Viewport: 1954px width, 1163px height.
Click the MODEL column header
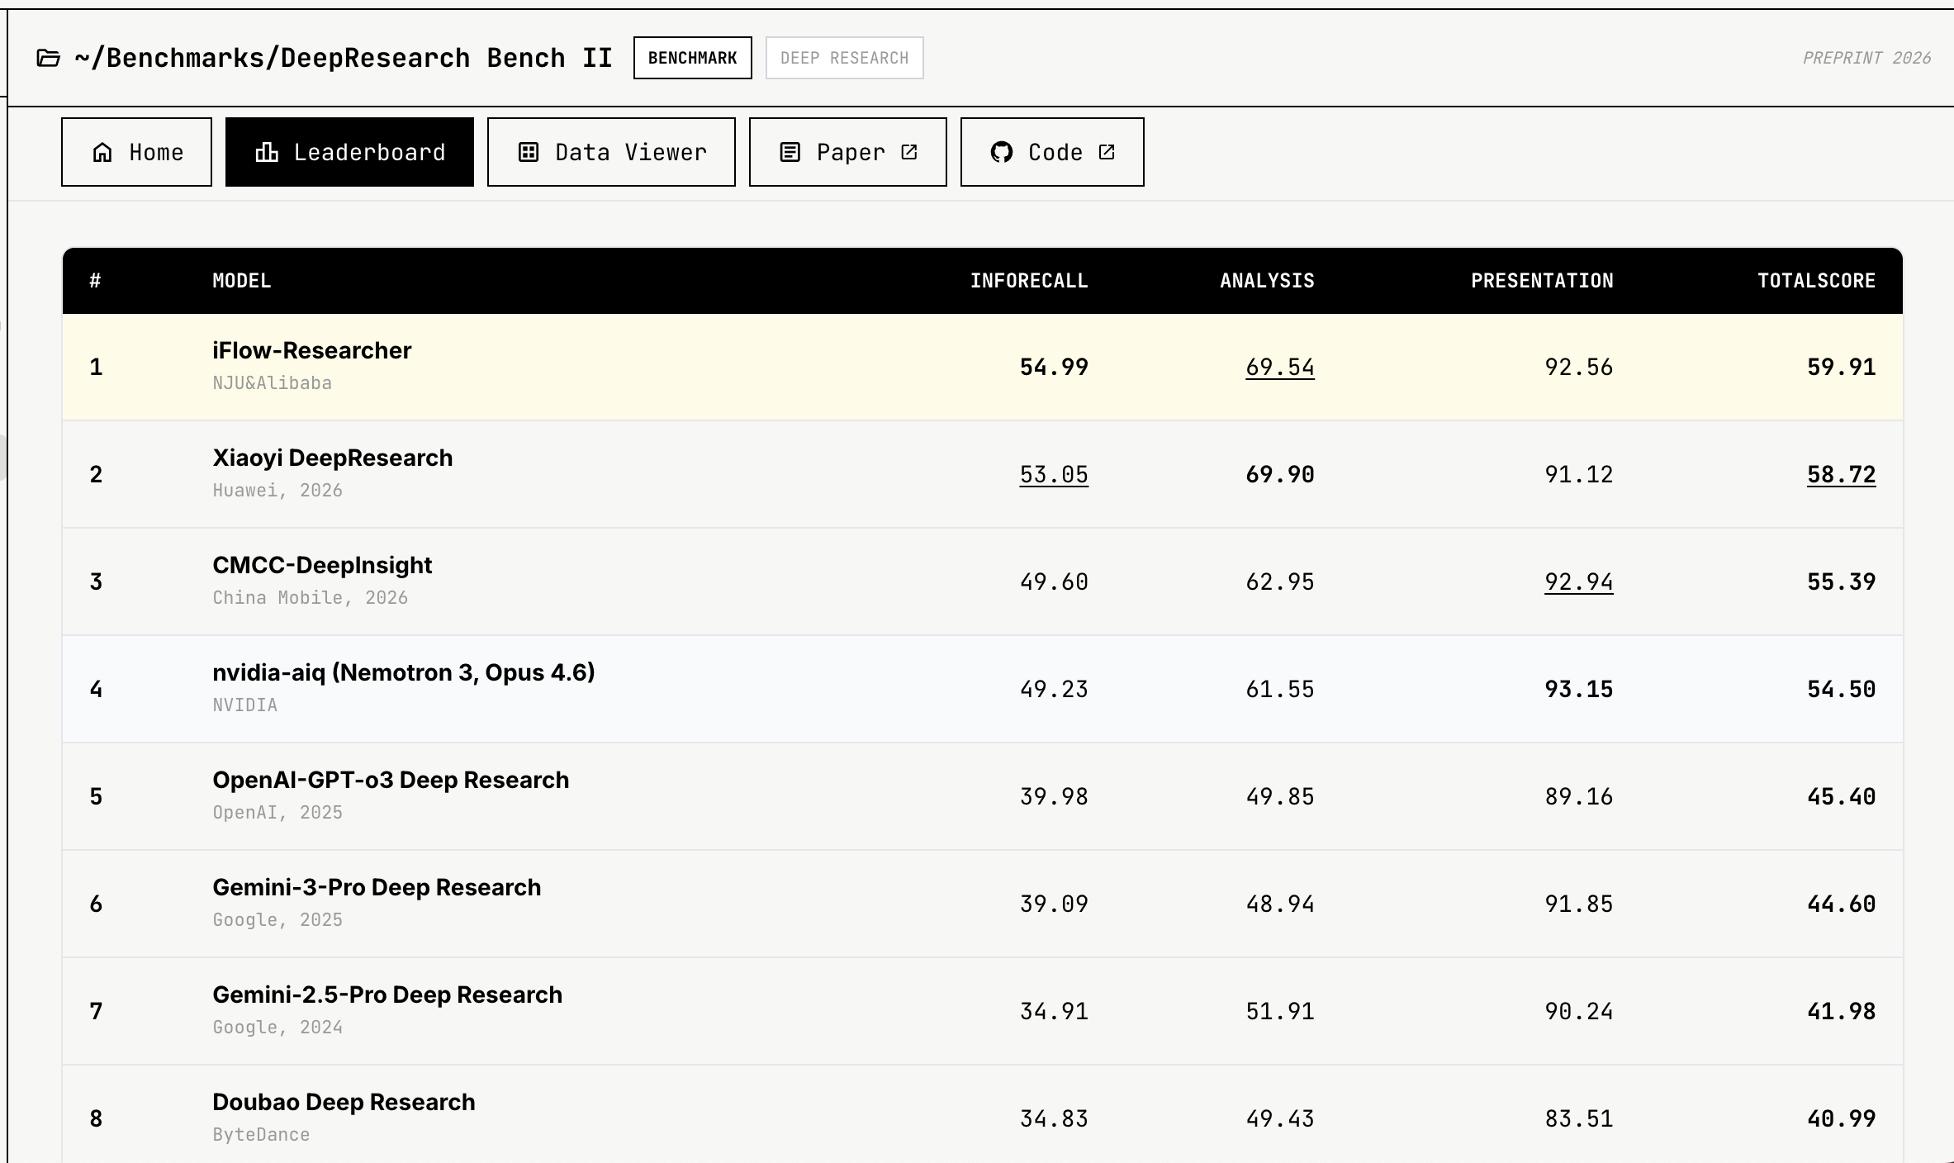point(242,281)
